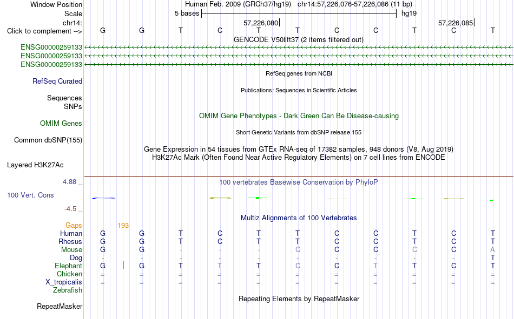This screenshot has width=514, height=319.
Task: Click the 4.88 PhyloP upper value
Action: click(x=69, y=181)
